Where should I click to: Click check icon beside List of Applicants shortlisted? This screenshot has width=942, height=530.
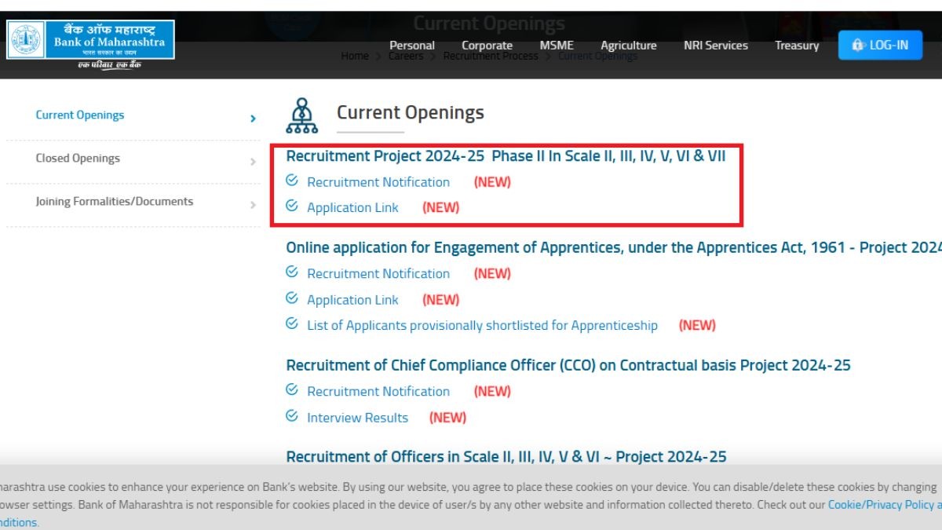[292, 324]
